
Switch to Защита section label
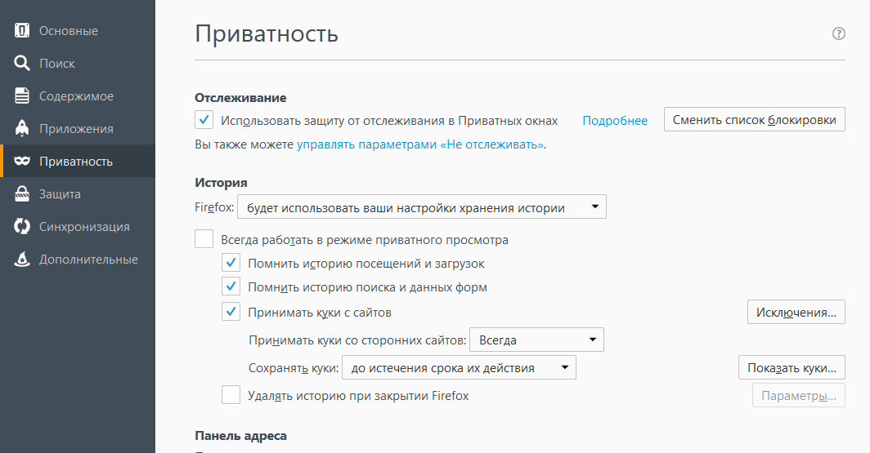coord(60,194)
